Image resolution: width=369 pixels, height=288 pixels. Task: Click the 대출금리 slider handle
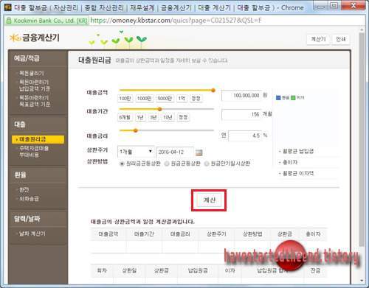tap(136, 130)
